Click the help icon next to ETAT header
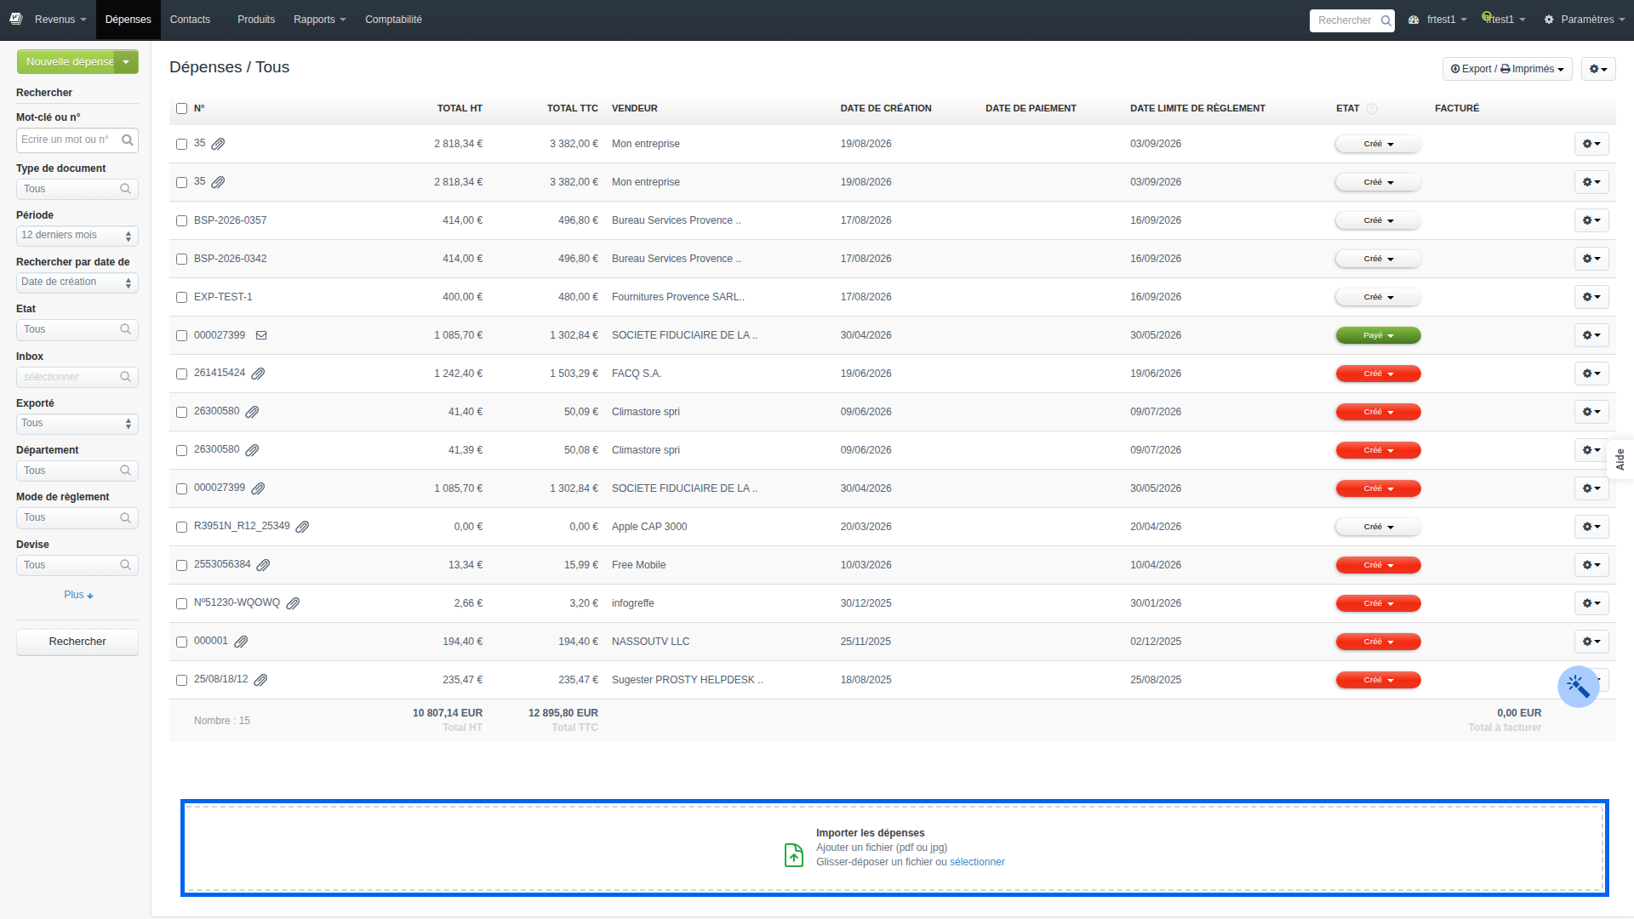This screenshot has width=1634, height=919. 1372,109
